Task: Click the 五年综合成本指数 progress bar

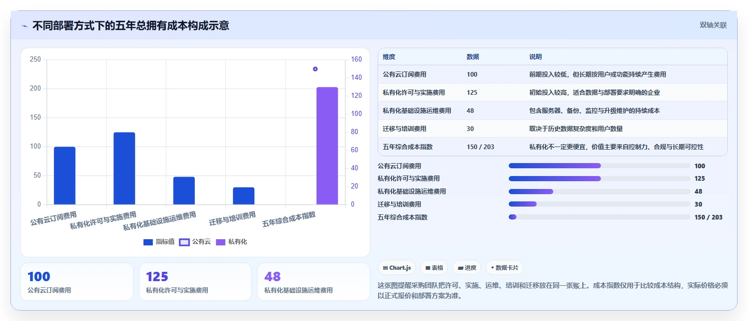Action: pos(599,217)
